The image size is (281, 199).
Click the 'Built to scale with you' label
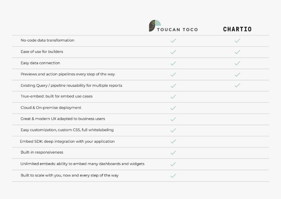[69, 175]
